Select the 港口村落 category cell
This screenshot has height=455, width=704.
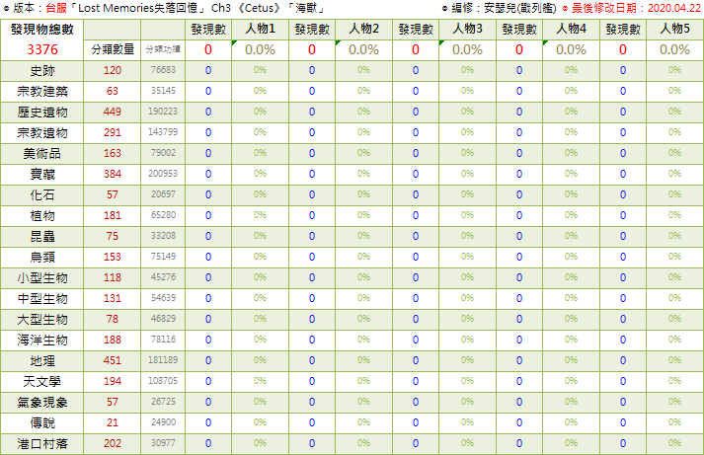tap(42, 443)
